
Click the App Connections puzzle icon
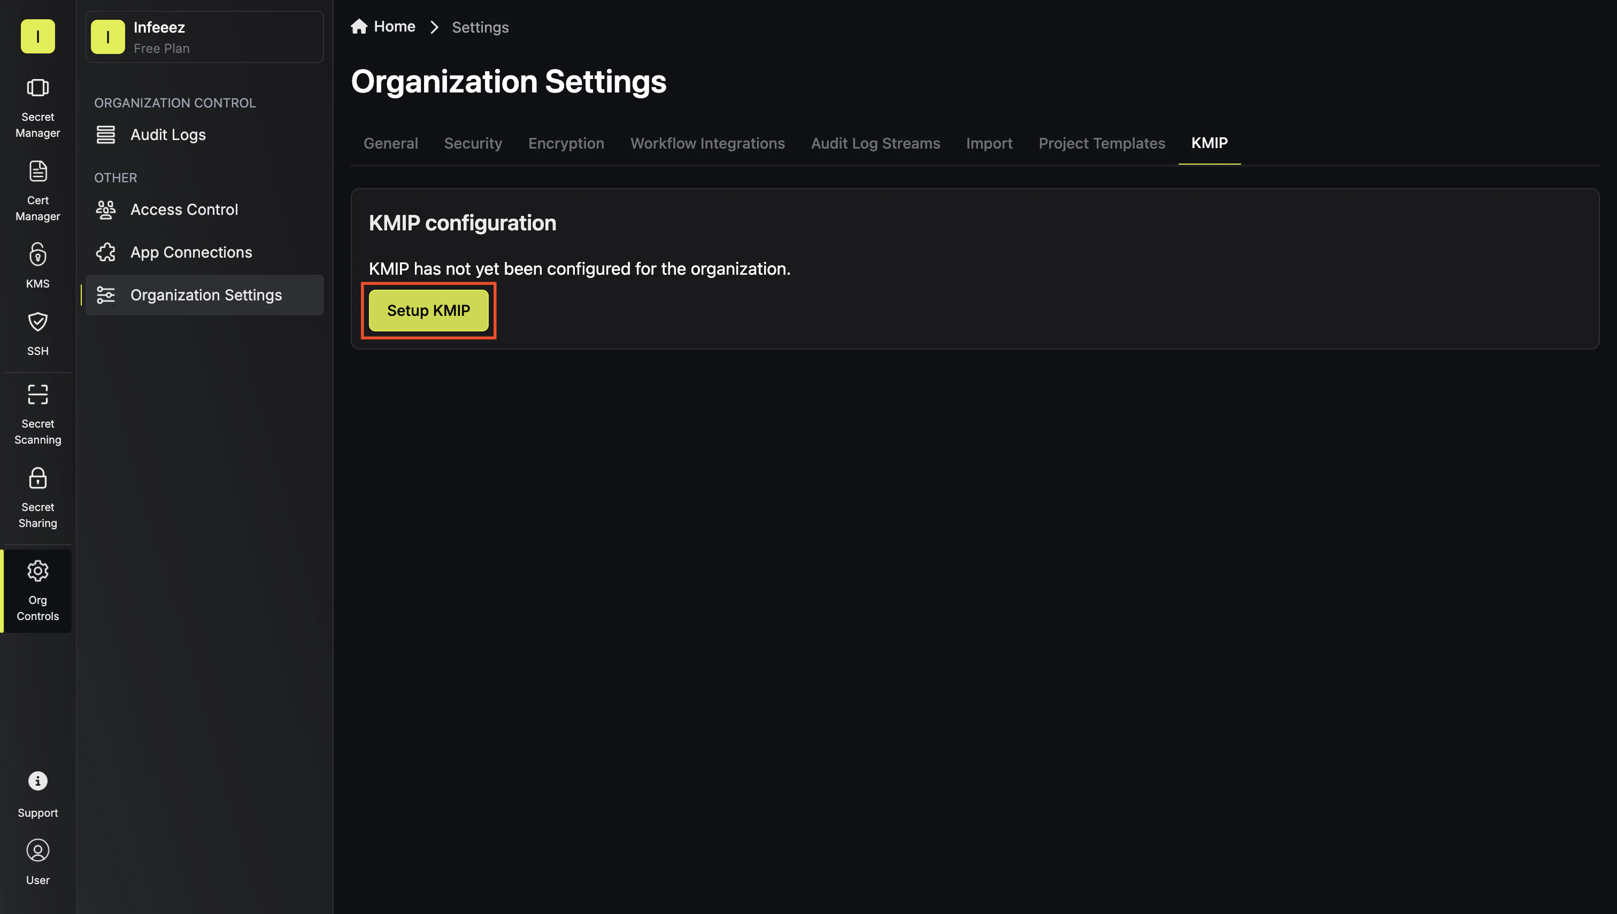coord(105,252)
